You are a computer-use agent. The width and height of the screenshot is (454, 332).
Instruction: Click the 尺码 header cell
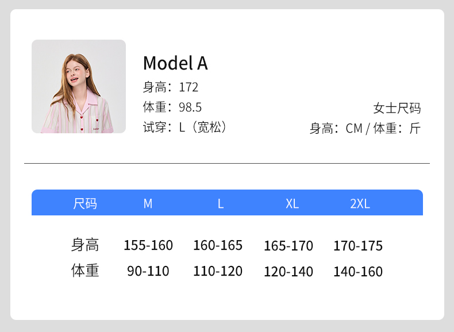pyautogui.click(x=85, y=203)
